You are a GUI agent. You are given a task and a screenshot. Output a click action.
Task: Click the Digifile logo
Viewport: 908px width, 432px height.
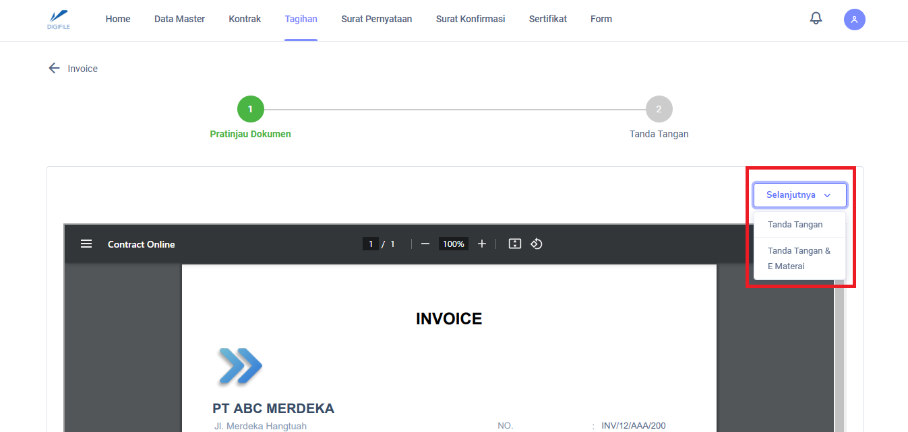point(59,19)
